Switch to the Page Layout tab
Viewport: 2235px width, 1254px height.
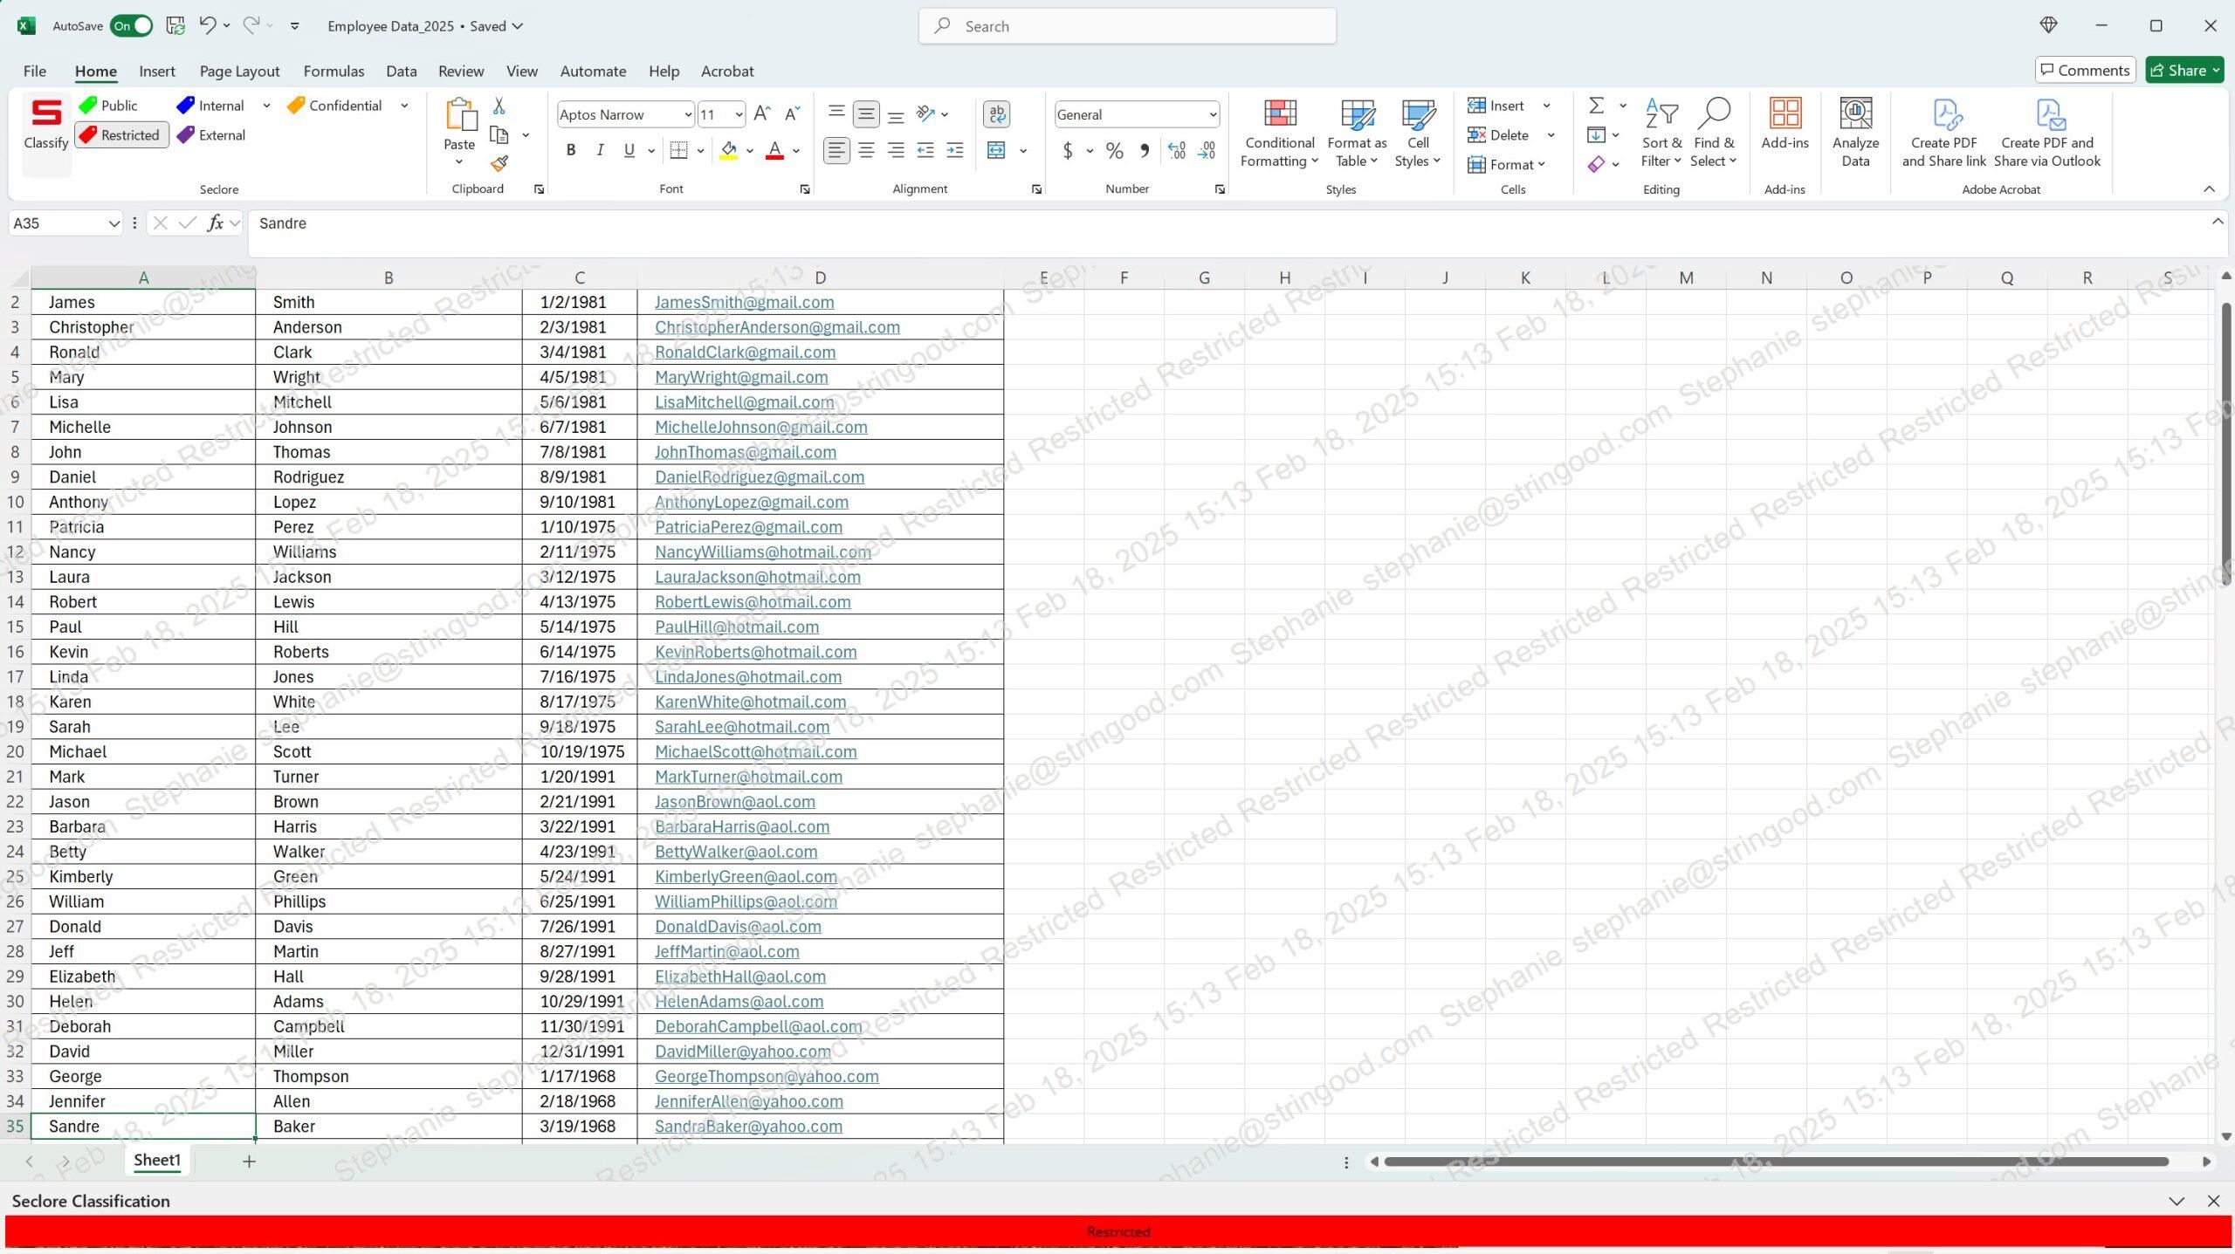coord(239,72)
